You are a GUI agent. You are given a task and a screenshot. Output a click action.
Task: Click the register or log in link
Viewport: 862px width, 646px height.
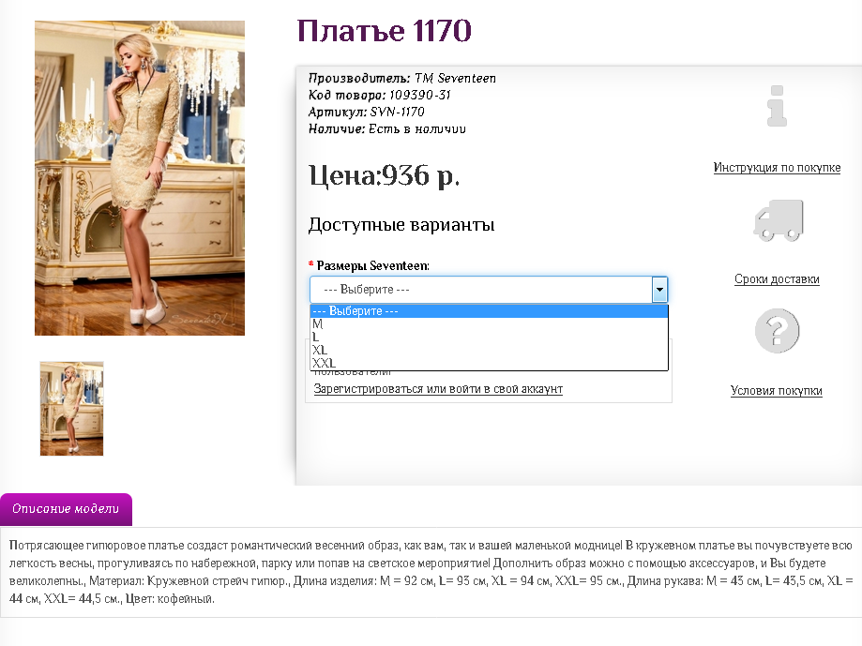pyautogui.click(x=438, y=389)
